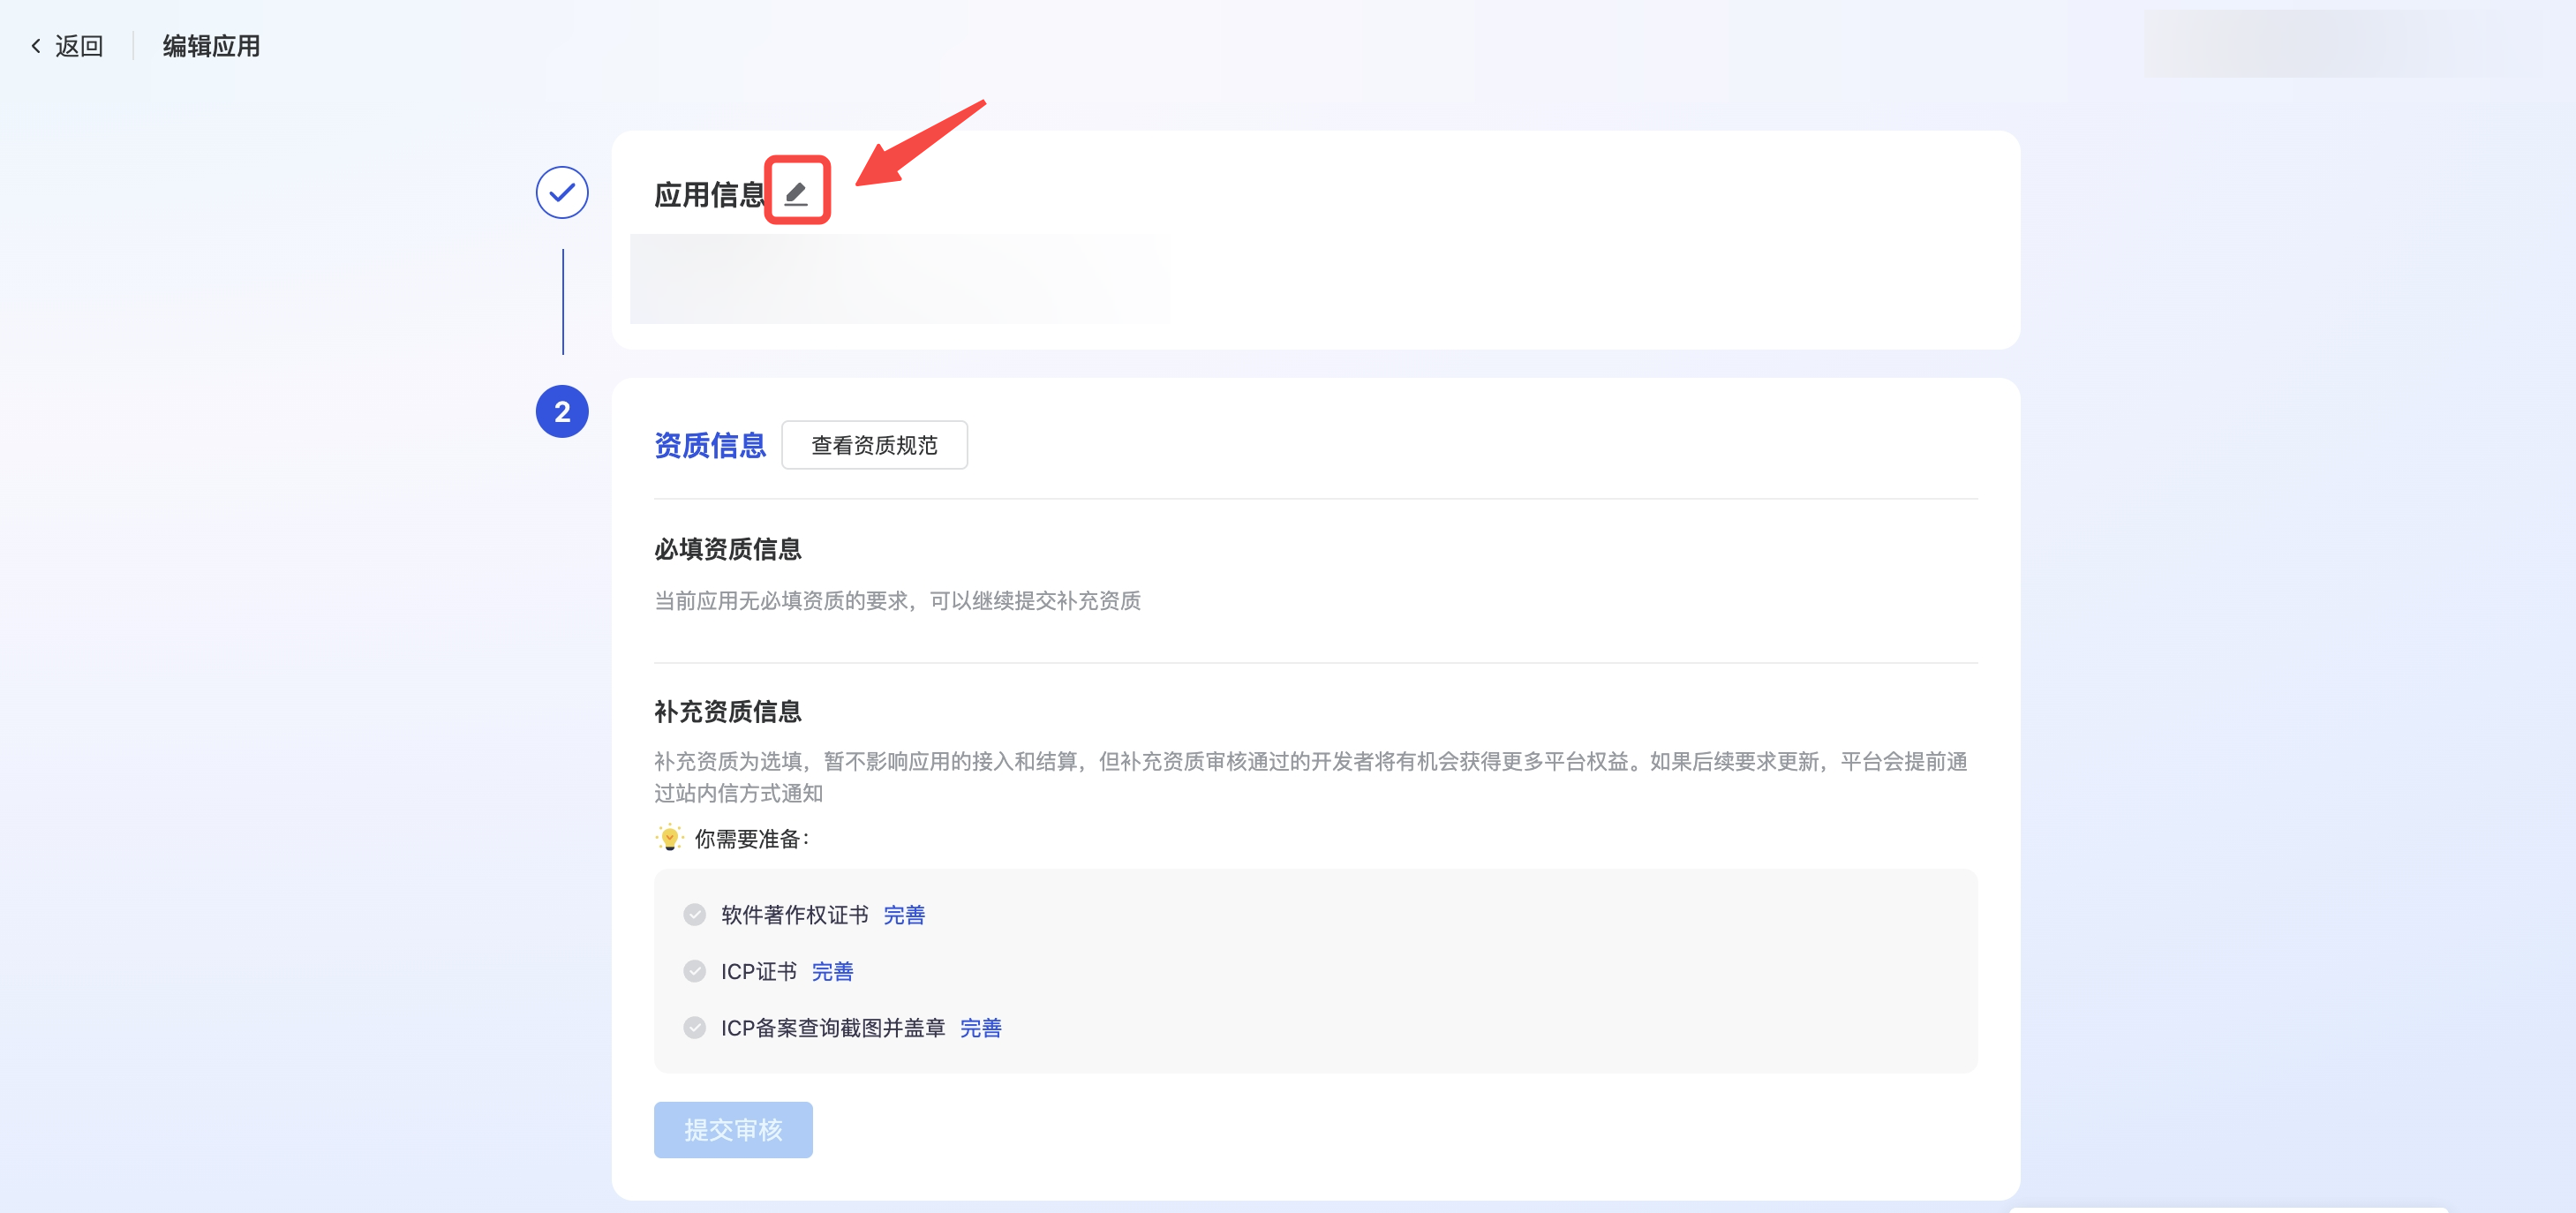The height and width of the screenshot is (1213, 2576).
Task: Open 查看资质规范 button
Action: tap(873, 445)
